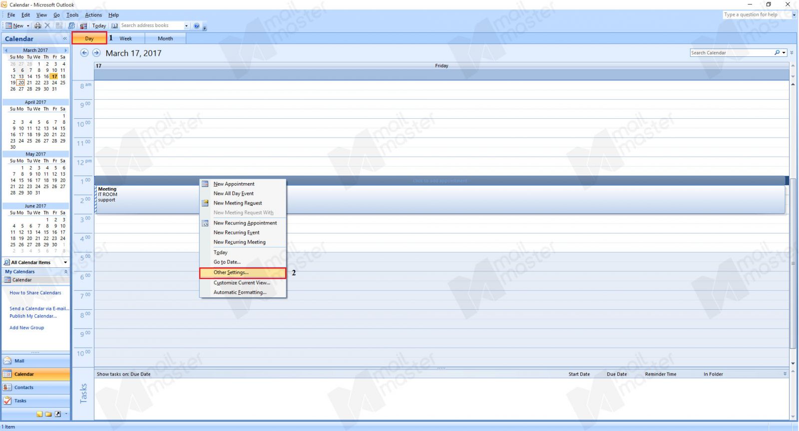799x431 pixels.
Task: Click the Delete X icon in toolbar
Action: [47, 25]
